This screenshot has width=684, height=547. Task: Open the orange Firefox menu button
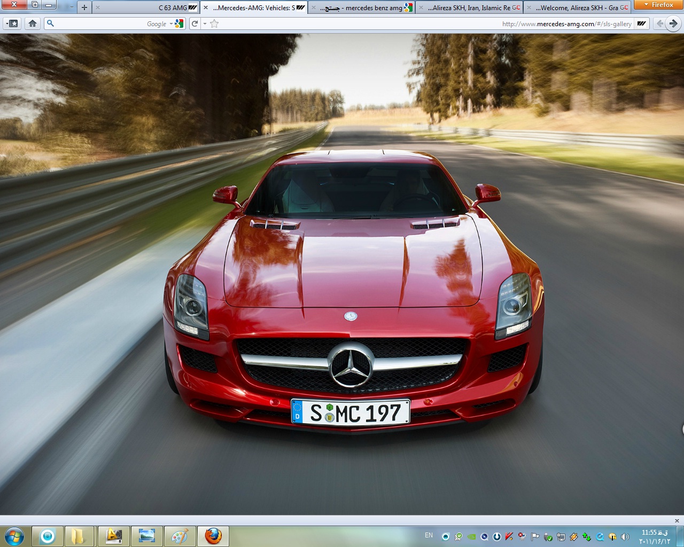pyautogui.click(x=658, y=5)
